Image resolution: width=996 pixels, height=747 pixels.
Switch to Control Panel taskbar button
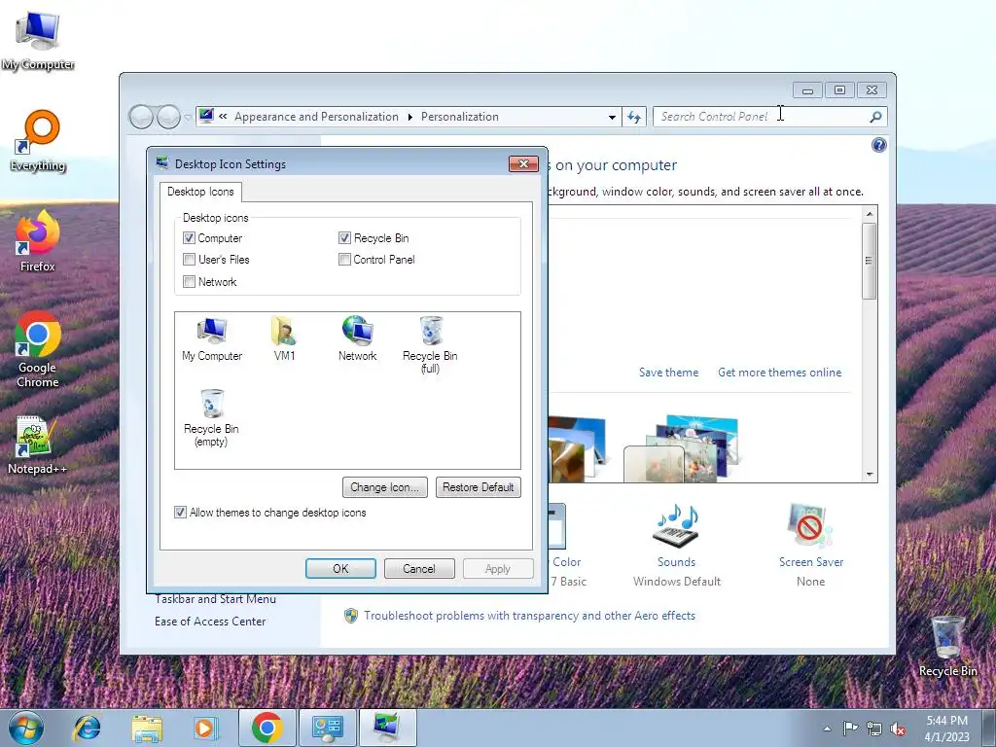coord(327,728)
